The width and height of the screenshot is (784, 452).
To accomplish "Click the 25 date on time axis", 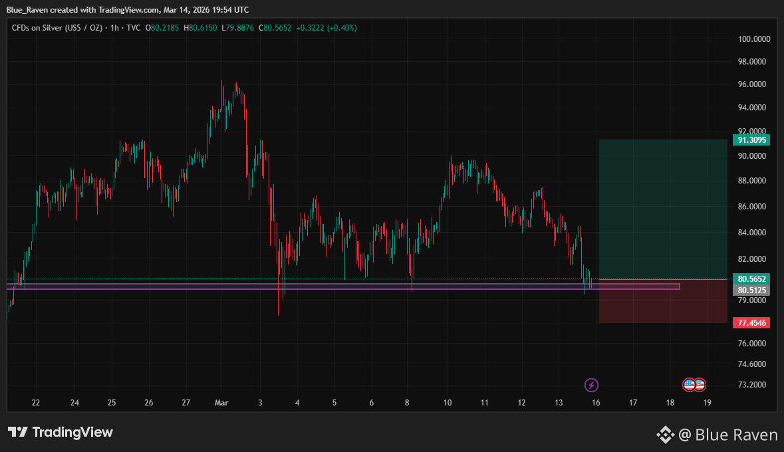I will tap(112, 403).
